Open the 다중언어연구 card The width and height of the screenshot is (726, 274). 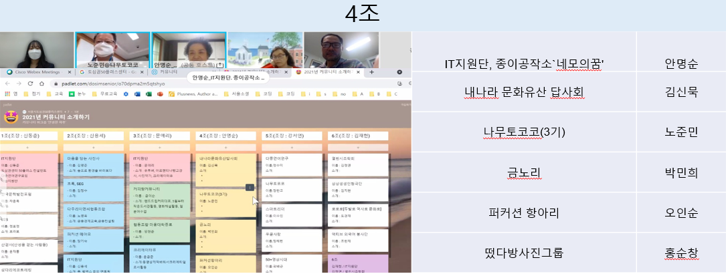coord(292,164)
